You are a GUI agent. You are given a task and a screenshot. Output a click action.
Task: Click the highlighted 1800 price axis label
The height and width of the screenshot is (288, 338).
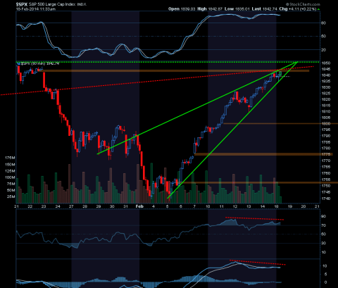coord(326,123)
